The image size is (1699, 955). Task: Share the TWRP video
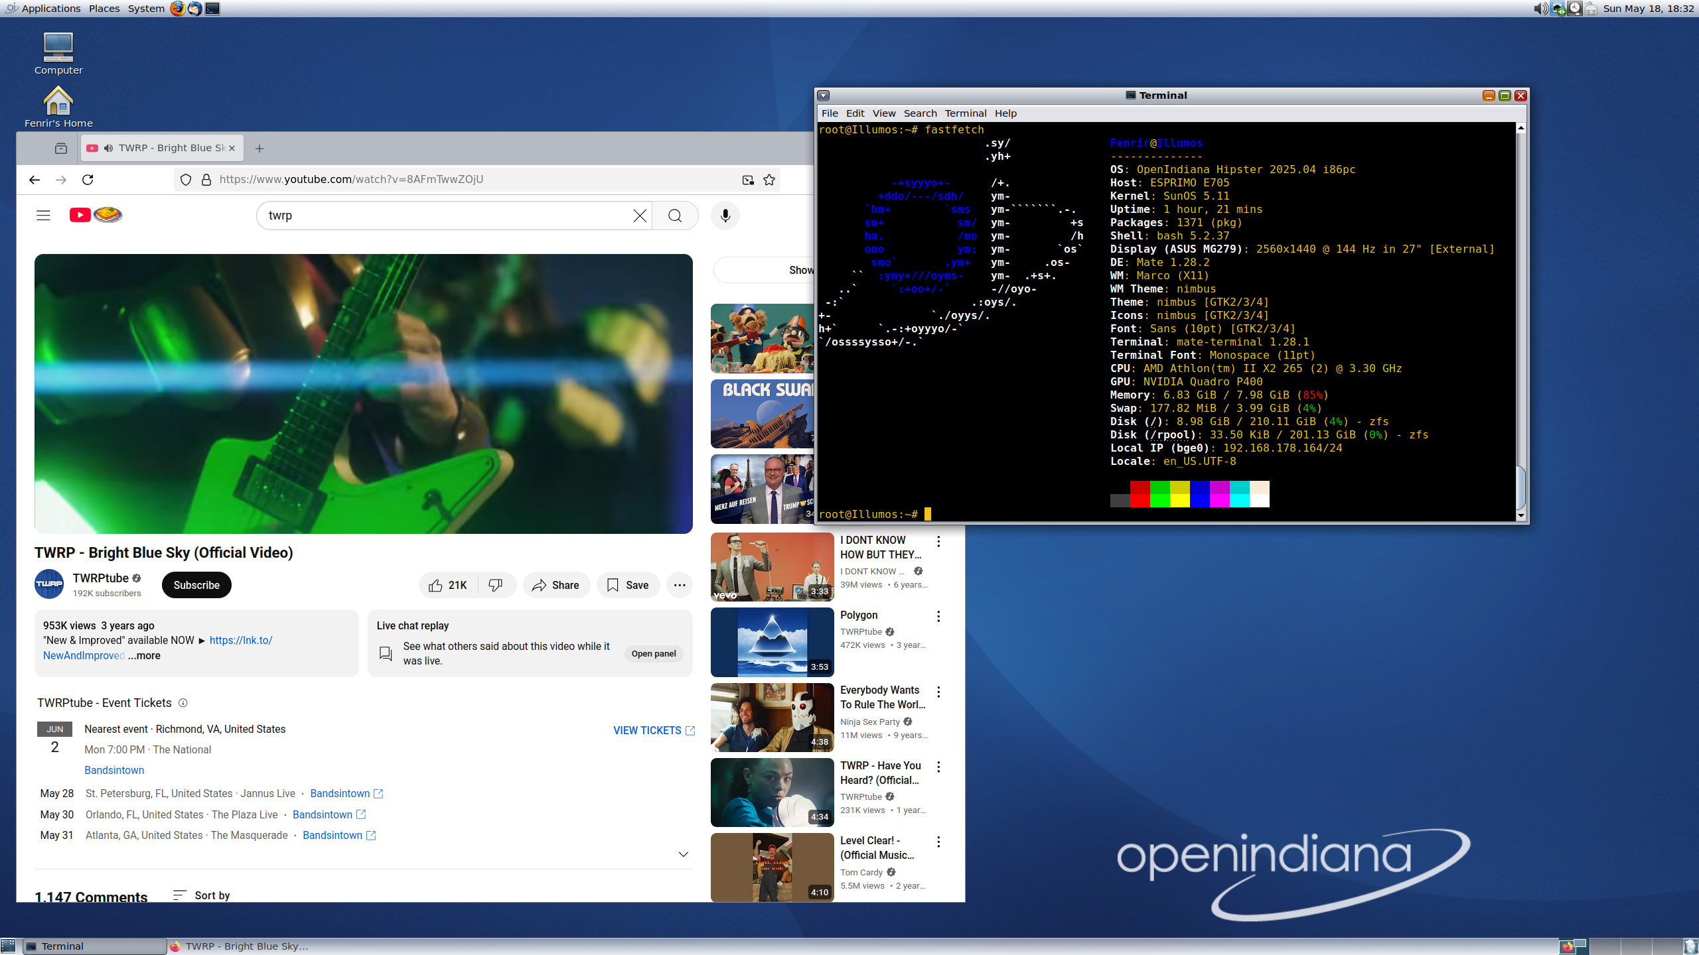point(556,585)
